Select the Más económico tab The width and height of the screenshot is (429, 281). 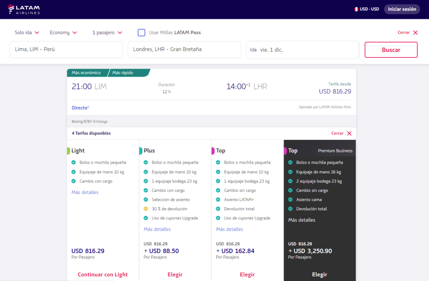(86, 73)
